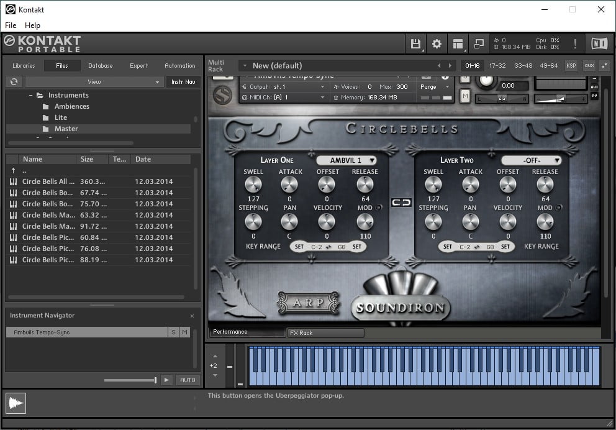Click the Layer One Swell knob

[253, 185]
